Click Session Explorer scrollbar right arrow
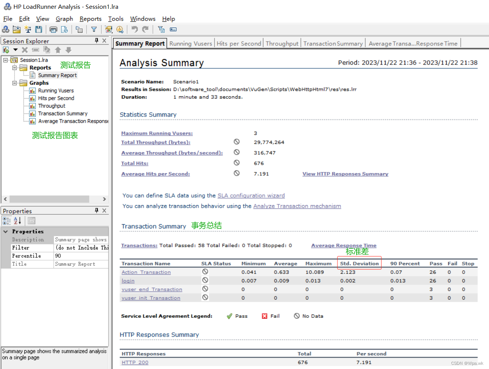Screen dimensions: 489x369 (104, 199)
